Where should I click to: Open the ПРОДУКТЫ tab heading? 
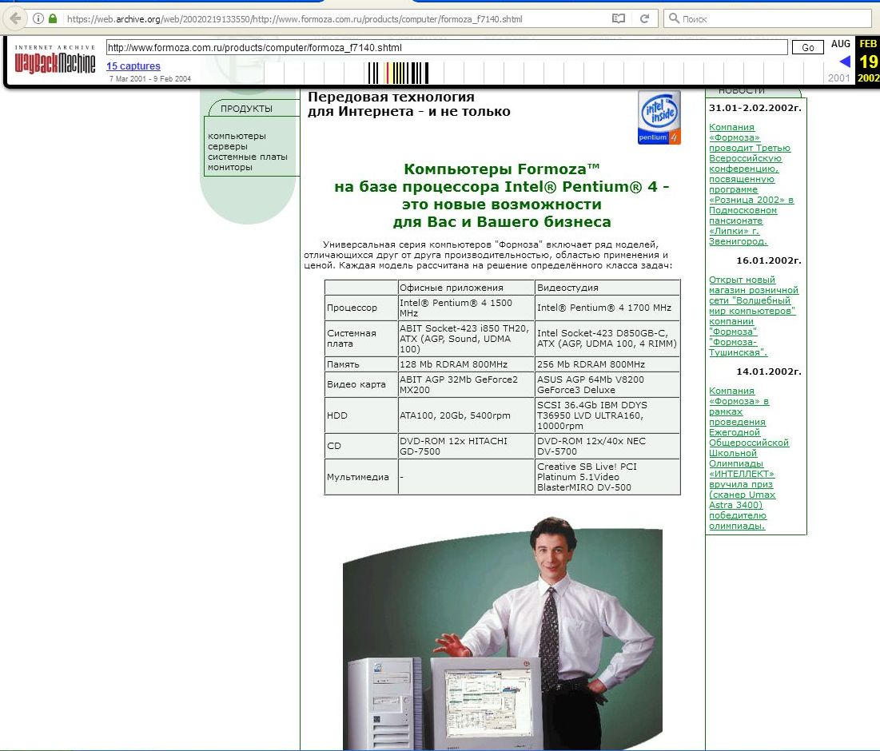[246, 108]
